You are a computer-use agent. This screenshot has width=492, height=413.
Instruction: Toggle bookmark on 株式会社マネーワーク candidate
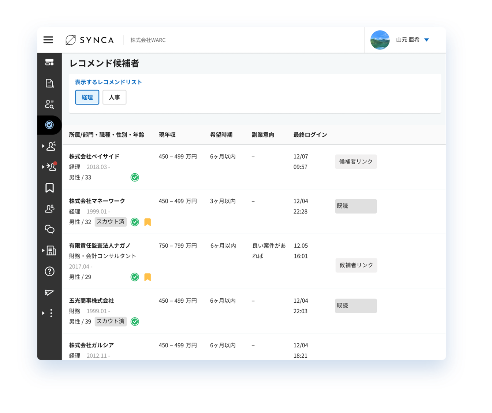tap(148, 222)
